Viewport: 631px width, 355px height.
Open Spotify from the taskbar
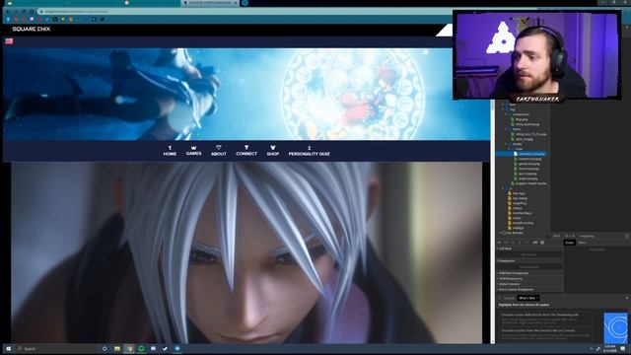point(141,348)
